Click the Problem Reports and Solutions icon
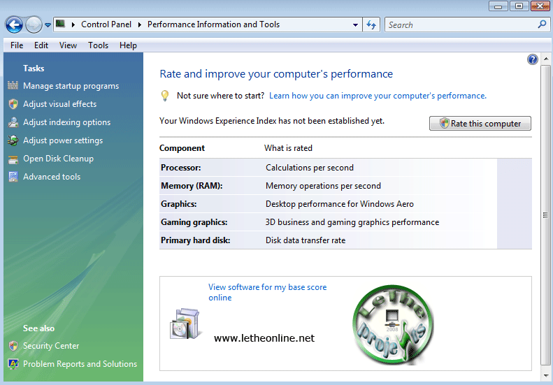Image resolution: width=553 pixels, height=385 pixels. [x=13, y=364]
